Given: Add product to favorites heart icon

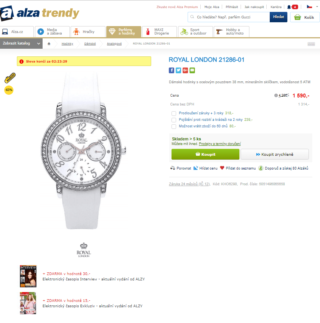Looking at the screenshot, I should pos(222,168).
